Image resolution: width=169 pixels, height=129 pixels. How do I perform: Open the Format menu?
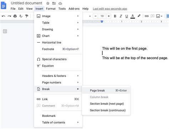coord(51,9)
